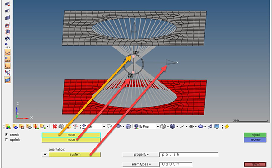Click the red X delete icon
Viewport: 272px width, 168px height.
(x=55, y=127)
